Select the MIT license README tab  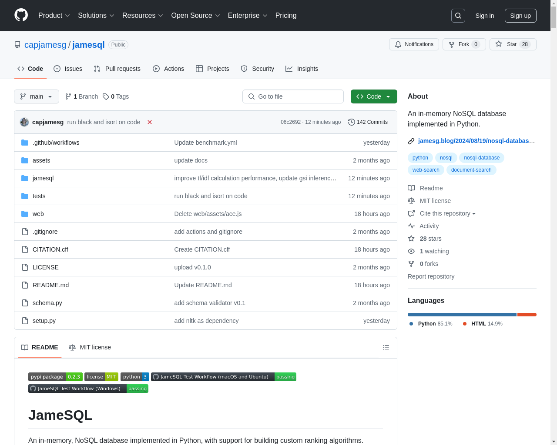[x=90, y=347]
